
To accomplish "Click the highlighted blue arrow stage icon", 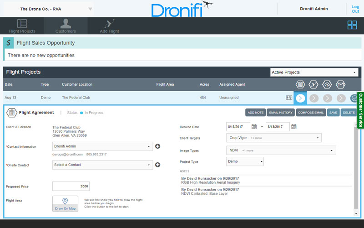I will pos(300,98).
